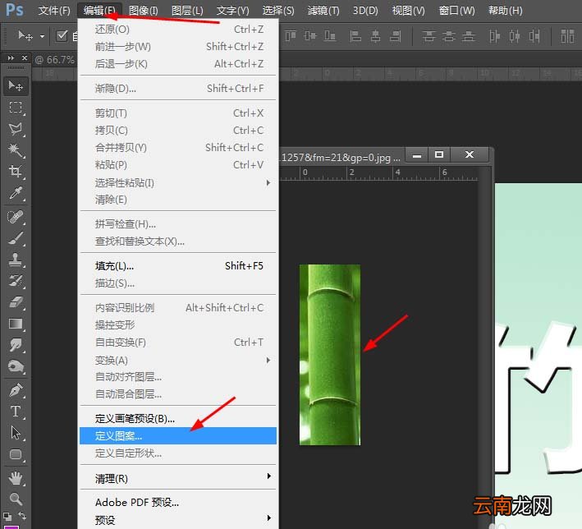Open the 文件(F) menu
The height and width of the screenshot is (529, 582).
pos(54,11)
